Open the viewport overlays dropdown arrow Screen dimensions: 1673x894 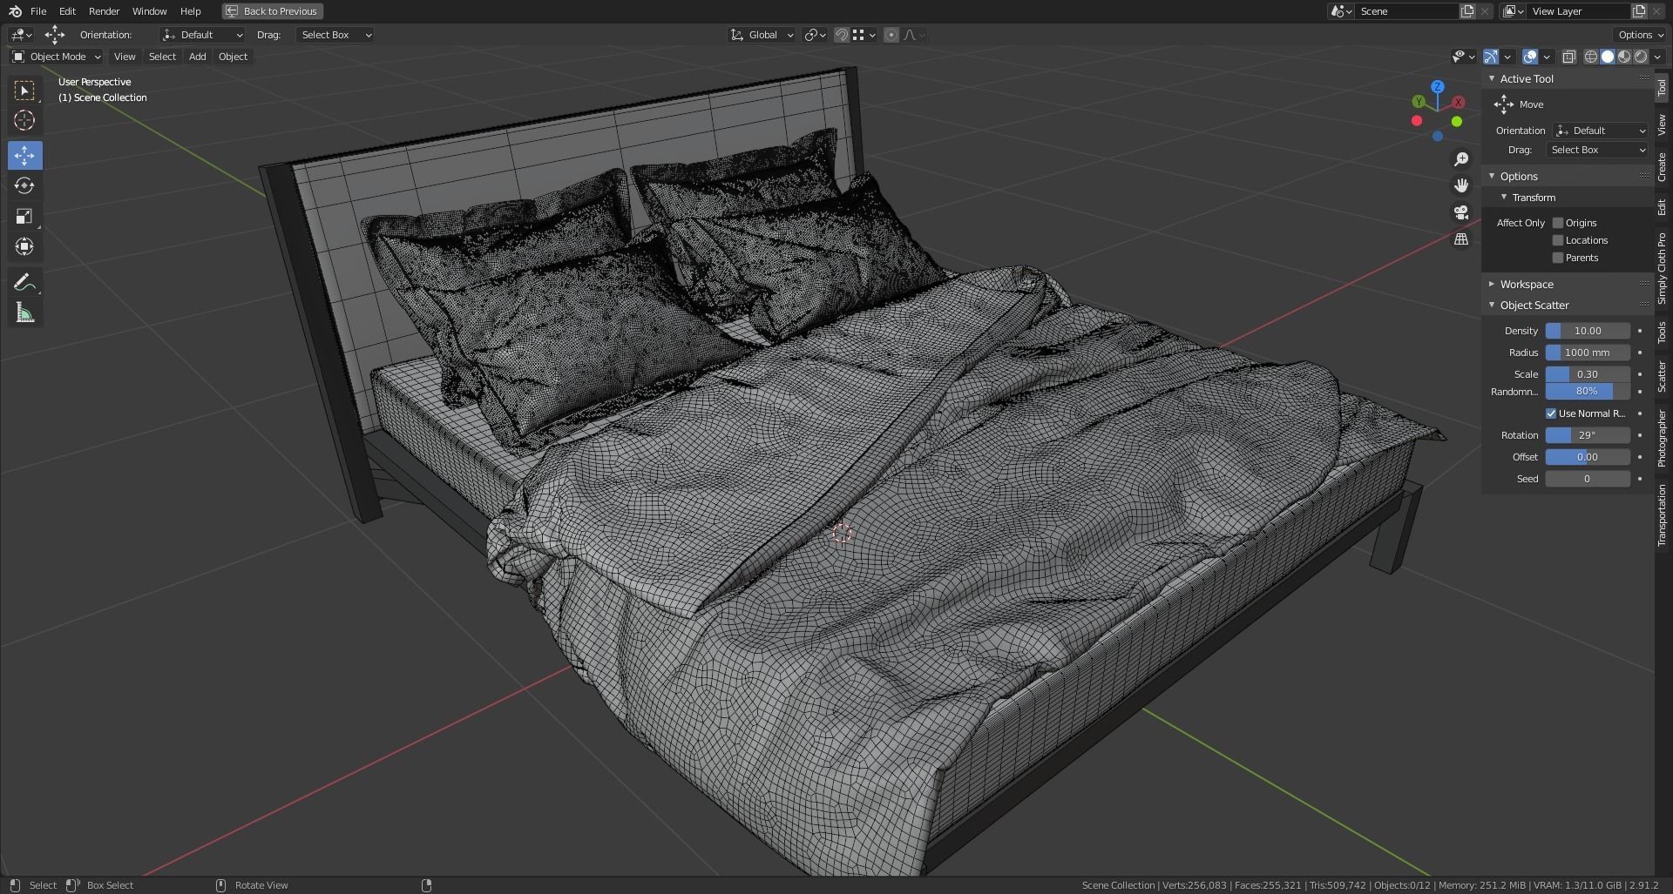pos(1547,57)
